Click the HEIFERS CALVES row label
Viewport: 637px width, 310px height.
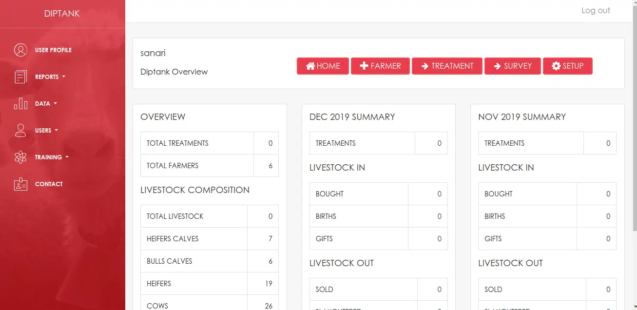click(x=173, y=239)
